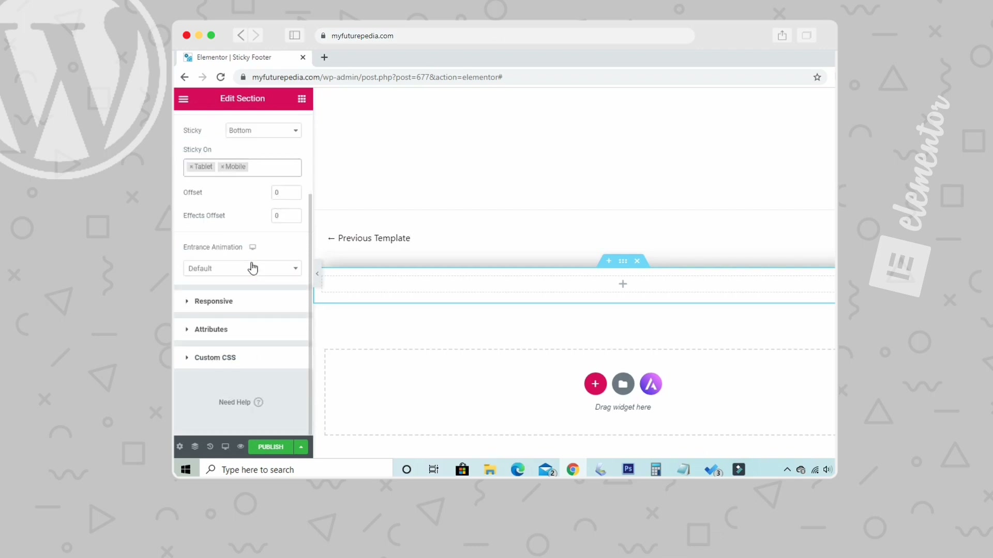Click the red Add New Section button

tap(595, 384)
